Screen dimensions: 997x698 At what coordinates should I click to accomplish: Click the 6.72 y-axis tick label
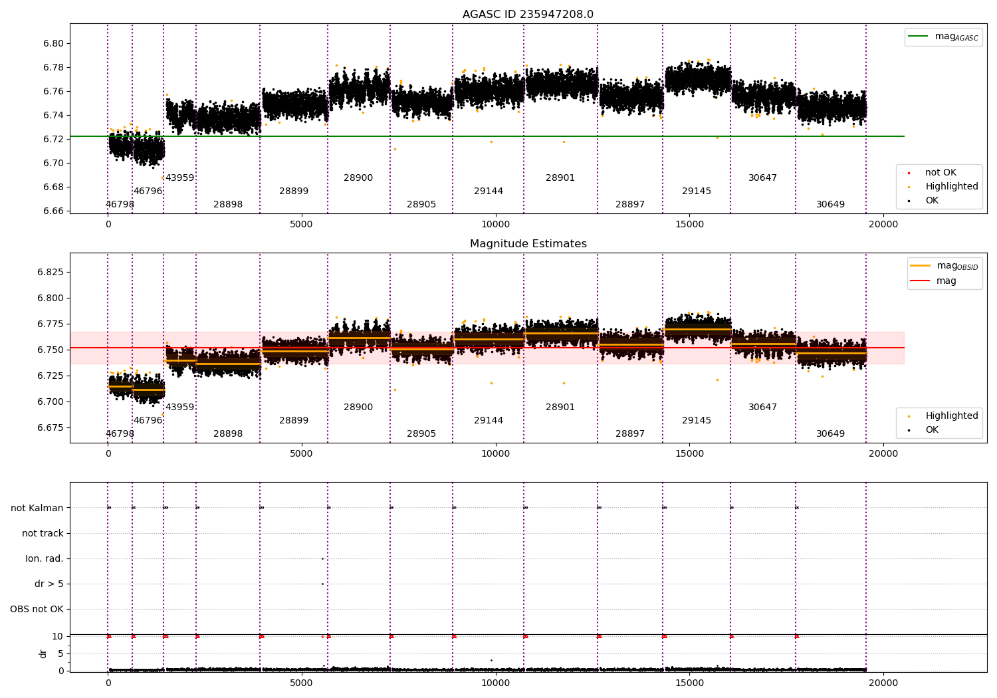(x=53, y=140)
